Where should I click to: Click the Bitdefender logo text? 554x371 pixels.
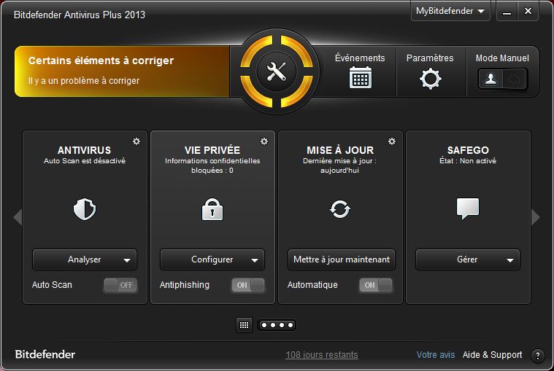pos(45,354)
